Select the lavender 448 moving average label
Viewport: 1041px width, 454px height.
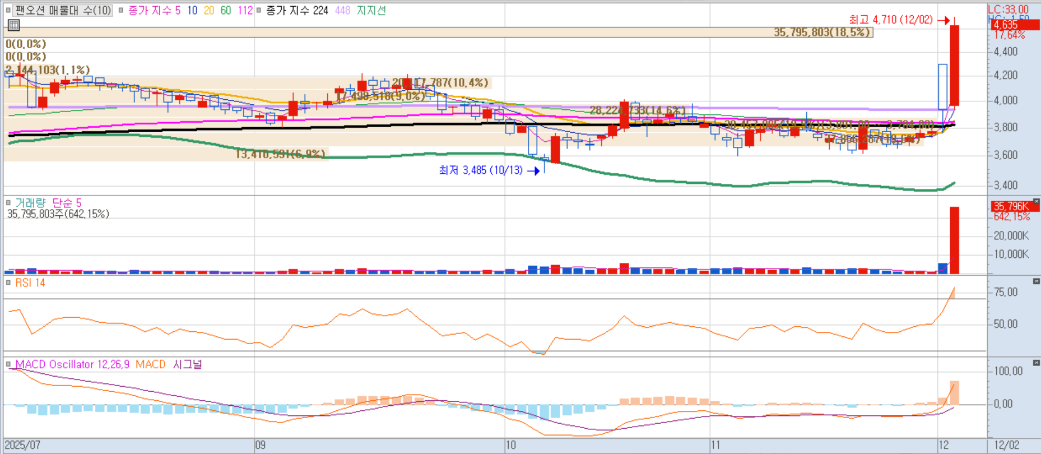(343, 10)
